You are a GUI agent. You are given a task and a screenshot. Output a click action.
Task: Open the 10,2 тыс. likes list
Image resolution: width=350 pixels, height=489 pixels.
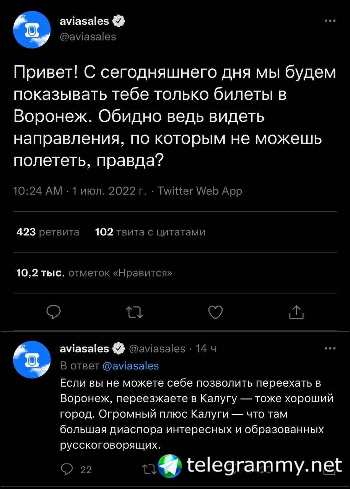94,273
